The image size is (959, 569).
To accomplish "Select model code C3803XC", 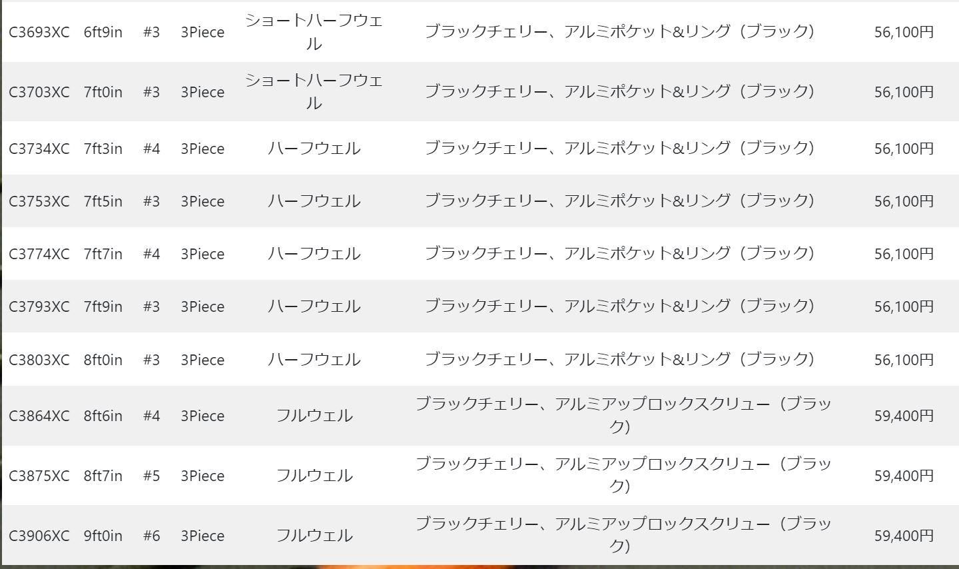I will click(x=39, y=360).
